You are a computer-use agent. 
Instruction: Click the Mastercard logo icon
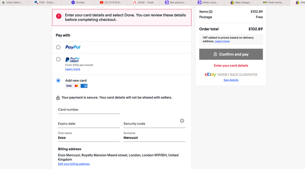[x=76, y=86]
